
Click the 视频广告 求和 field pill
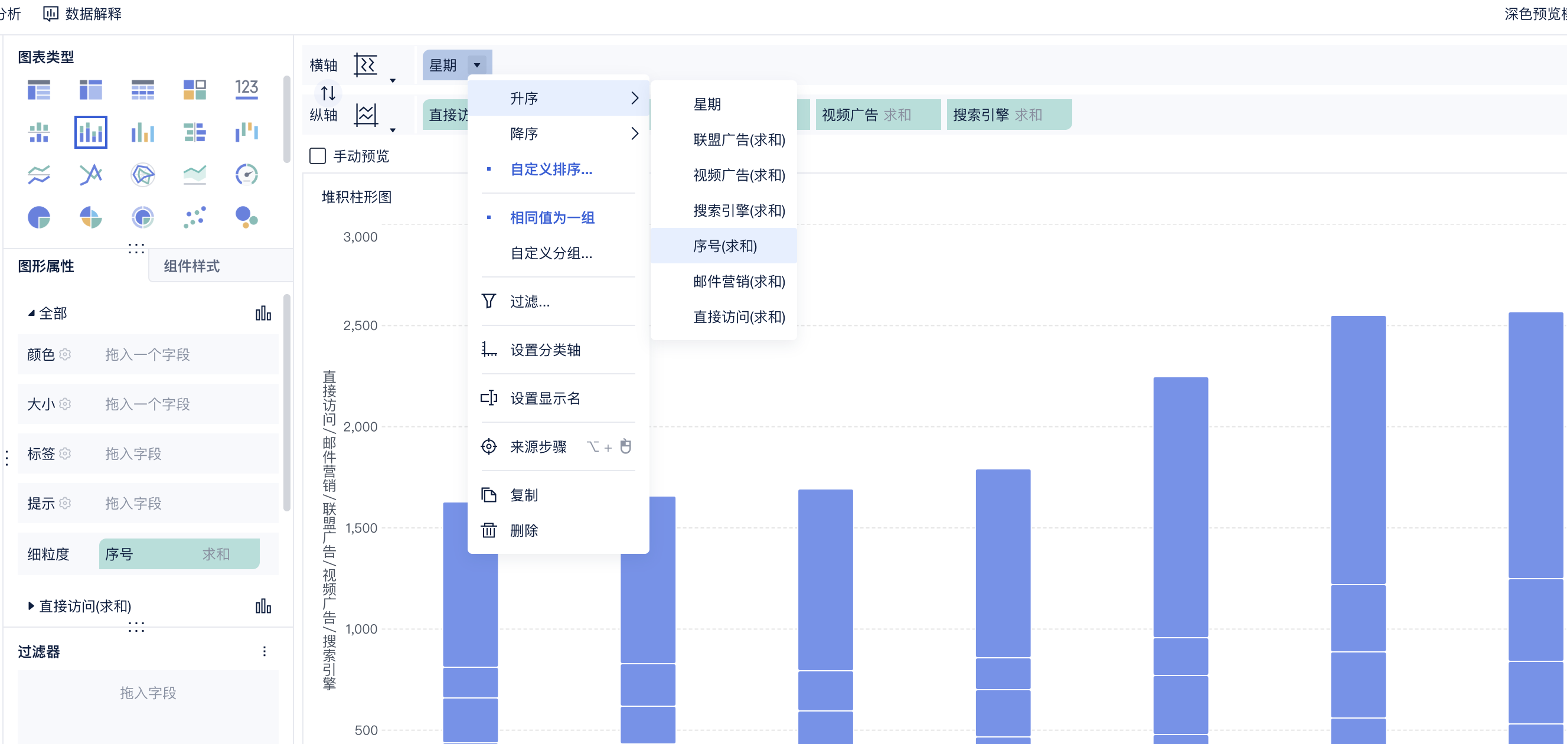click(877, 115)
